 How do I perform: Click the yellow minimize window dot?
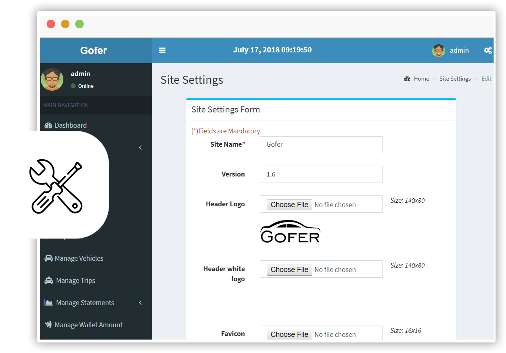pos(65,24)
